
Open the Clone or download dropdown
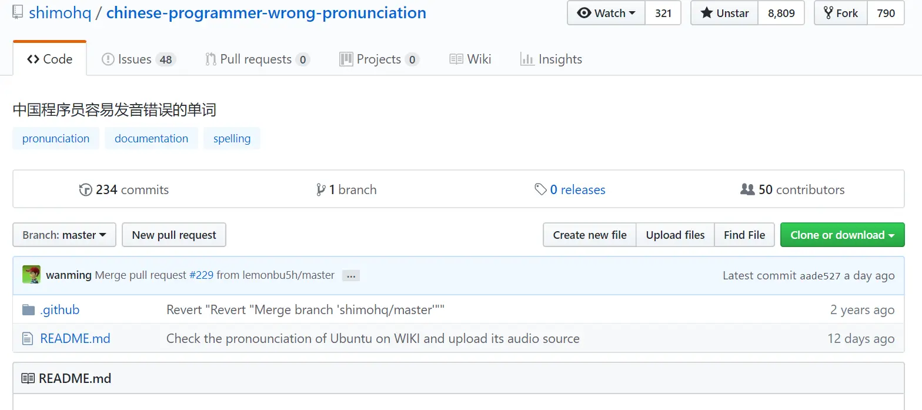(x=842, y=235)
